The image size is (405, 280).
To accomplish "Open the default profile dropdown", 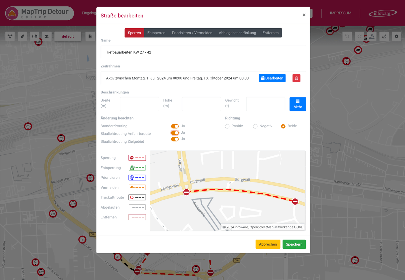I will pos(68,36).
